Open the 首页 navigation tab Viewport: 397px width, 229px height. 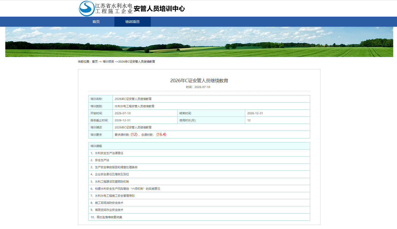click(96, 22)
